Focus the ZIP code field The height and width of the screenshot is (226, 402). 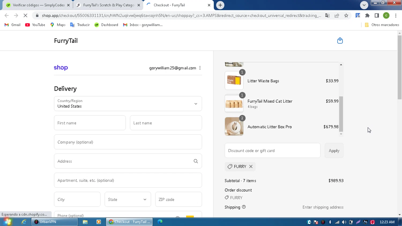click(178, 199)
